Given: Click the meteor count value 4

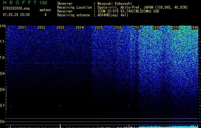Looking at the screenshot, I should (x=45, y=15).
